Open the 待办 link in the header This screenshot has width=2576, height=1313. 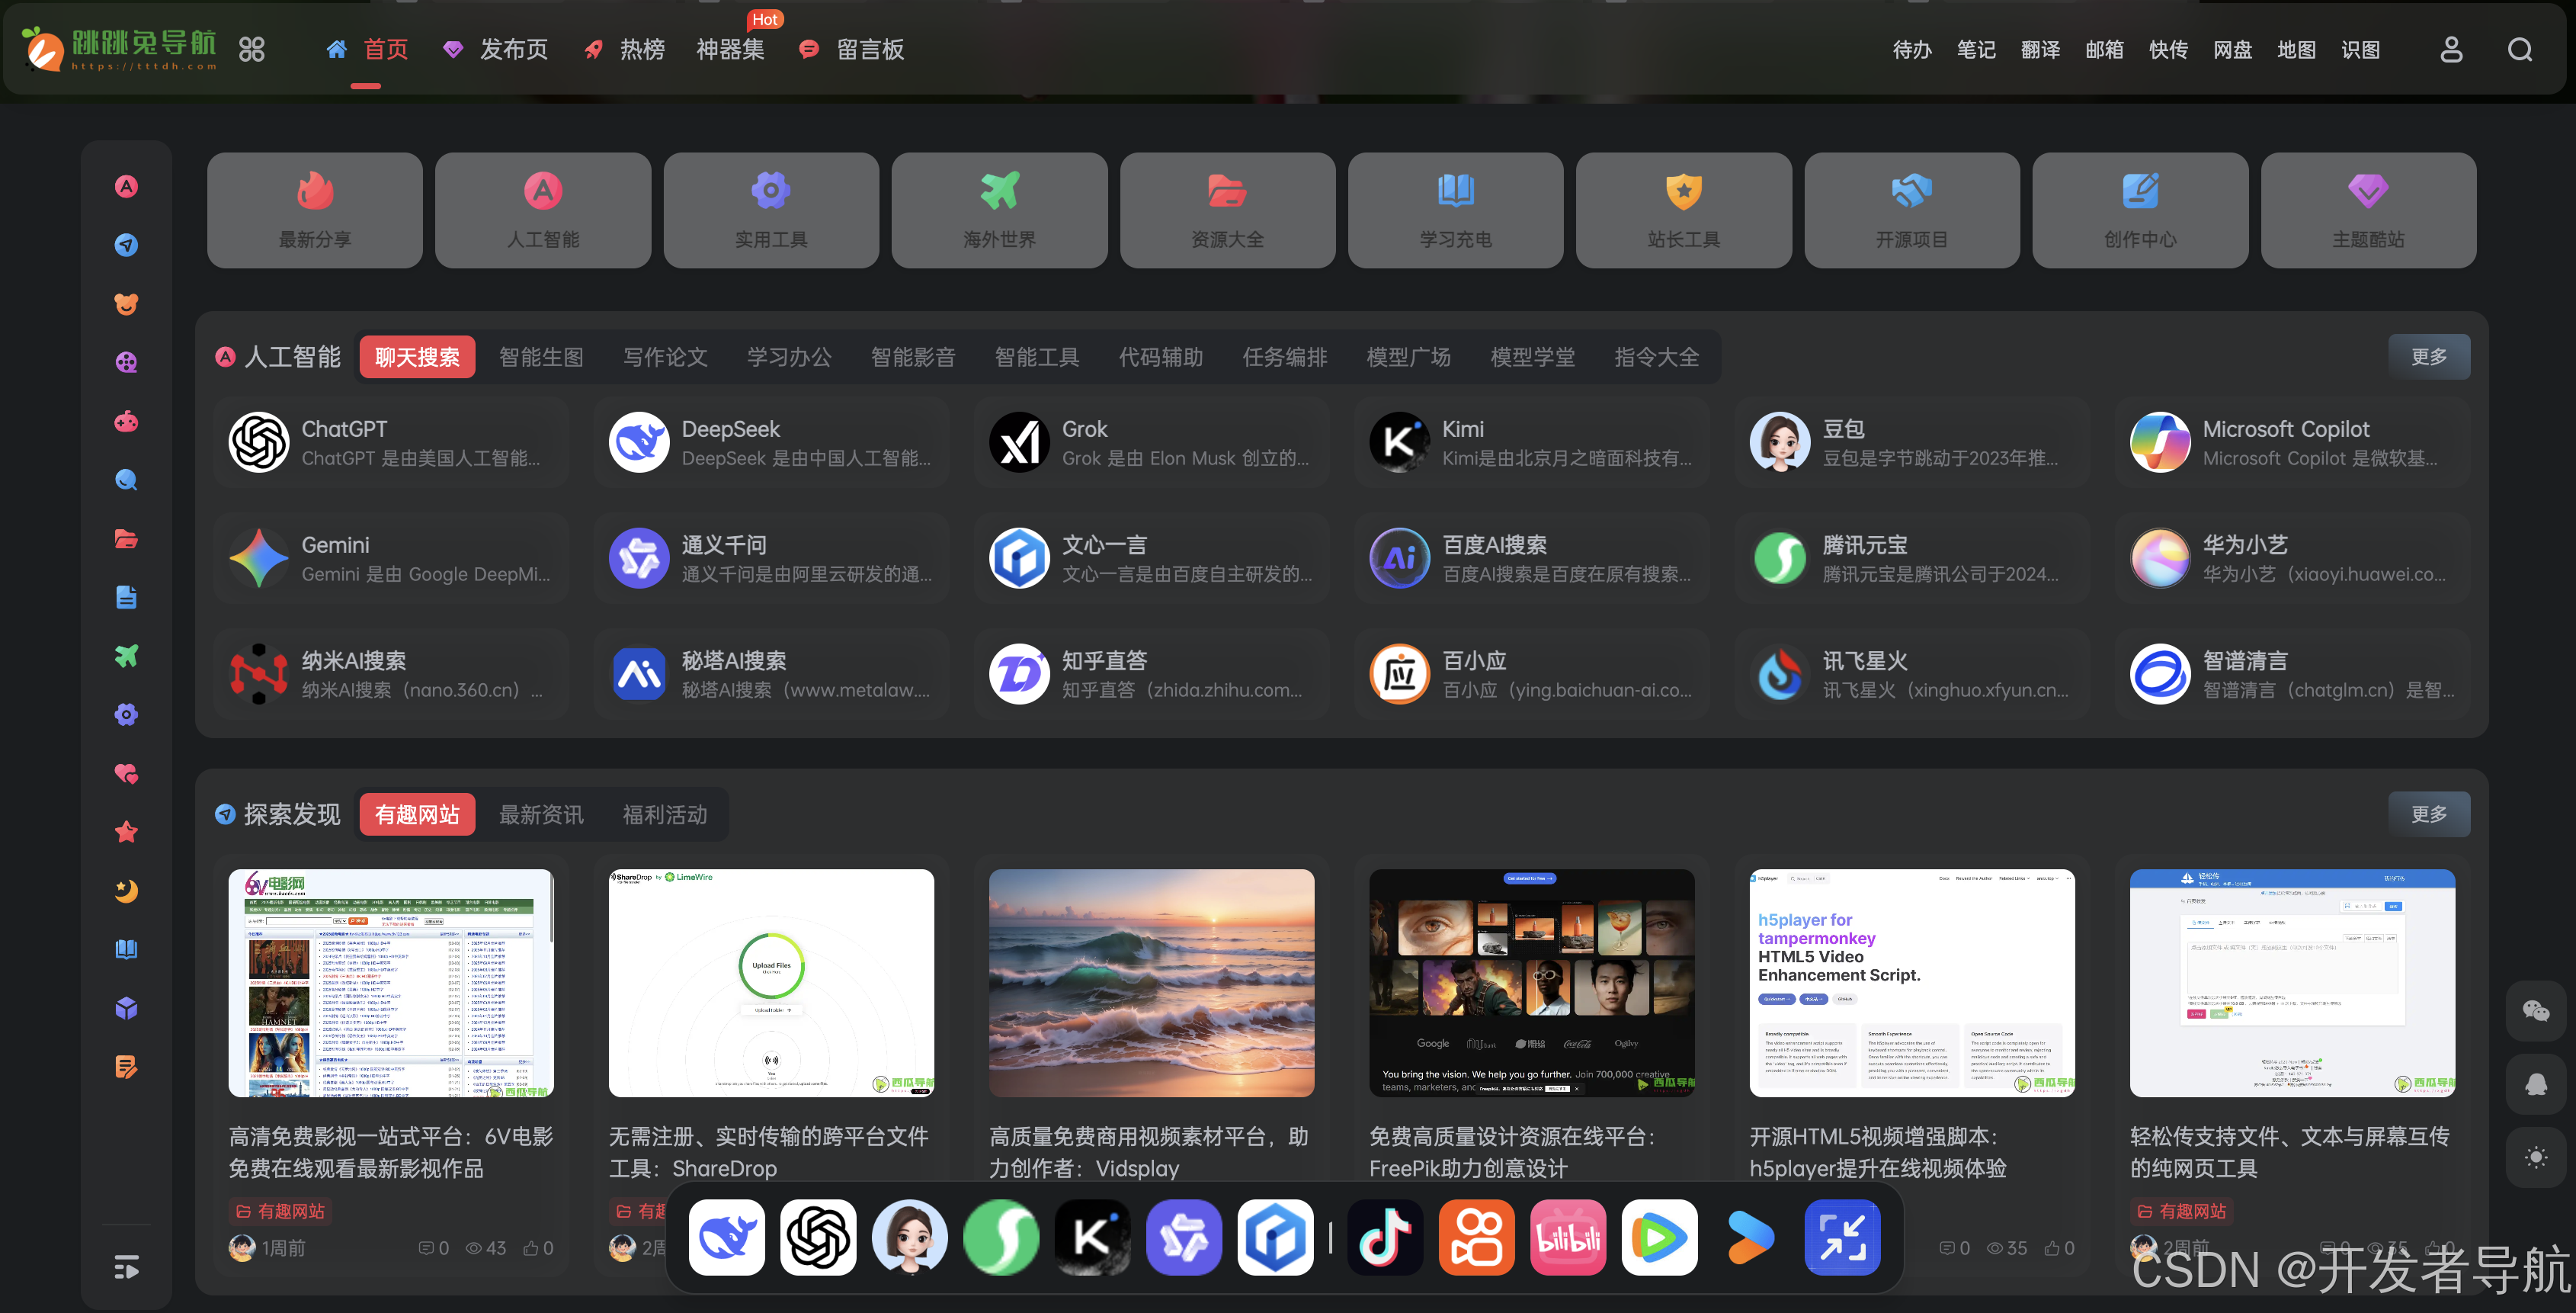pos(1912,49)
